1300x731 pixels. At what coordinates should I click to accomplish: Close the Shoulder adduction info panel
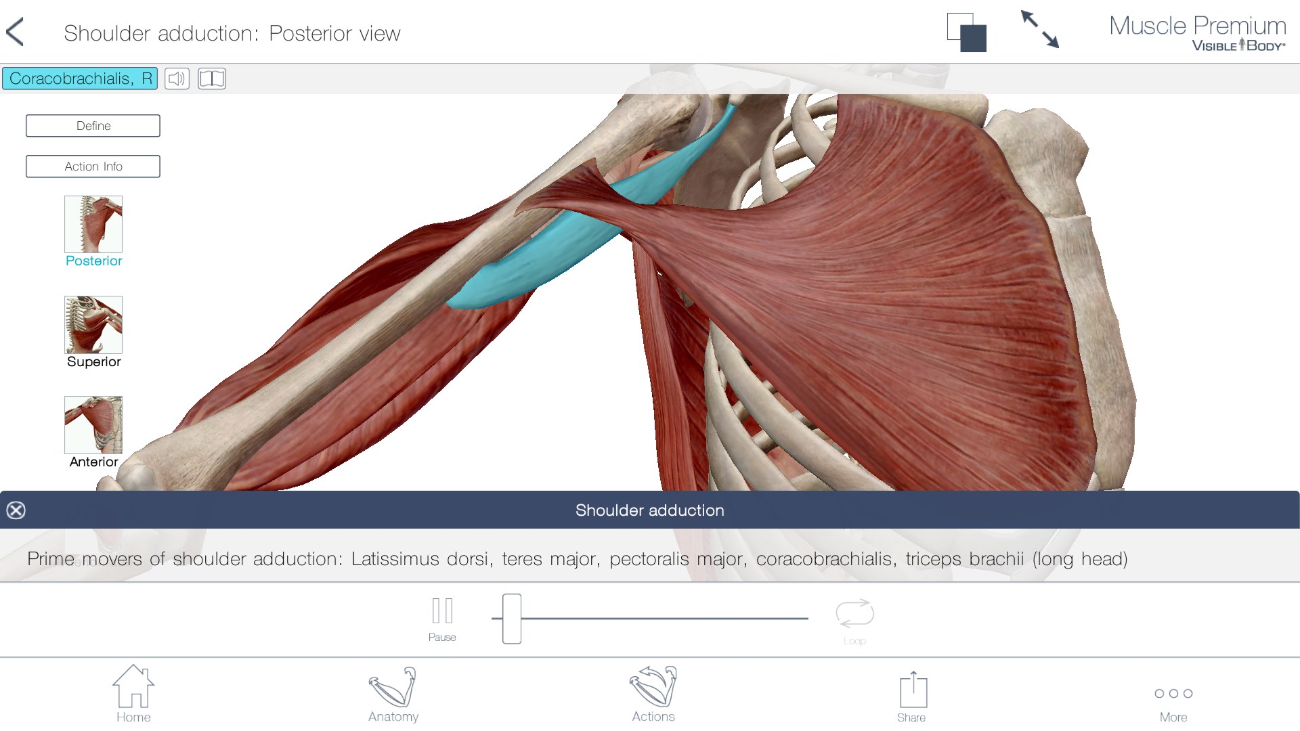(x=16, y=510)
